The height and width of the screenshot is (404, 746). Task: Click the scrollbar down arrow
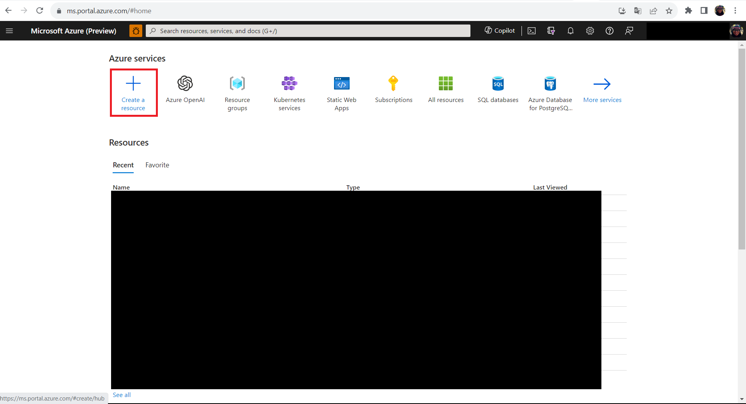742,399
